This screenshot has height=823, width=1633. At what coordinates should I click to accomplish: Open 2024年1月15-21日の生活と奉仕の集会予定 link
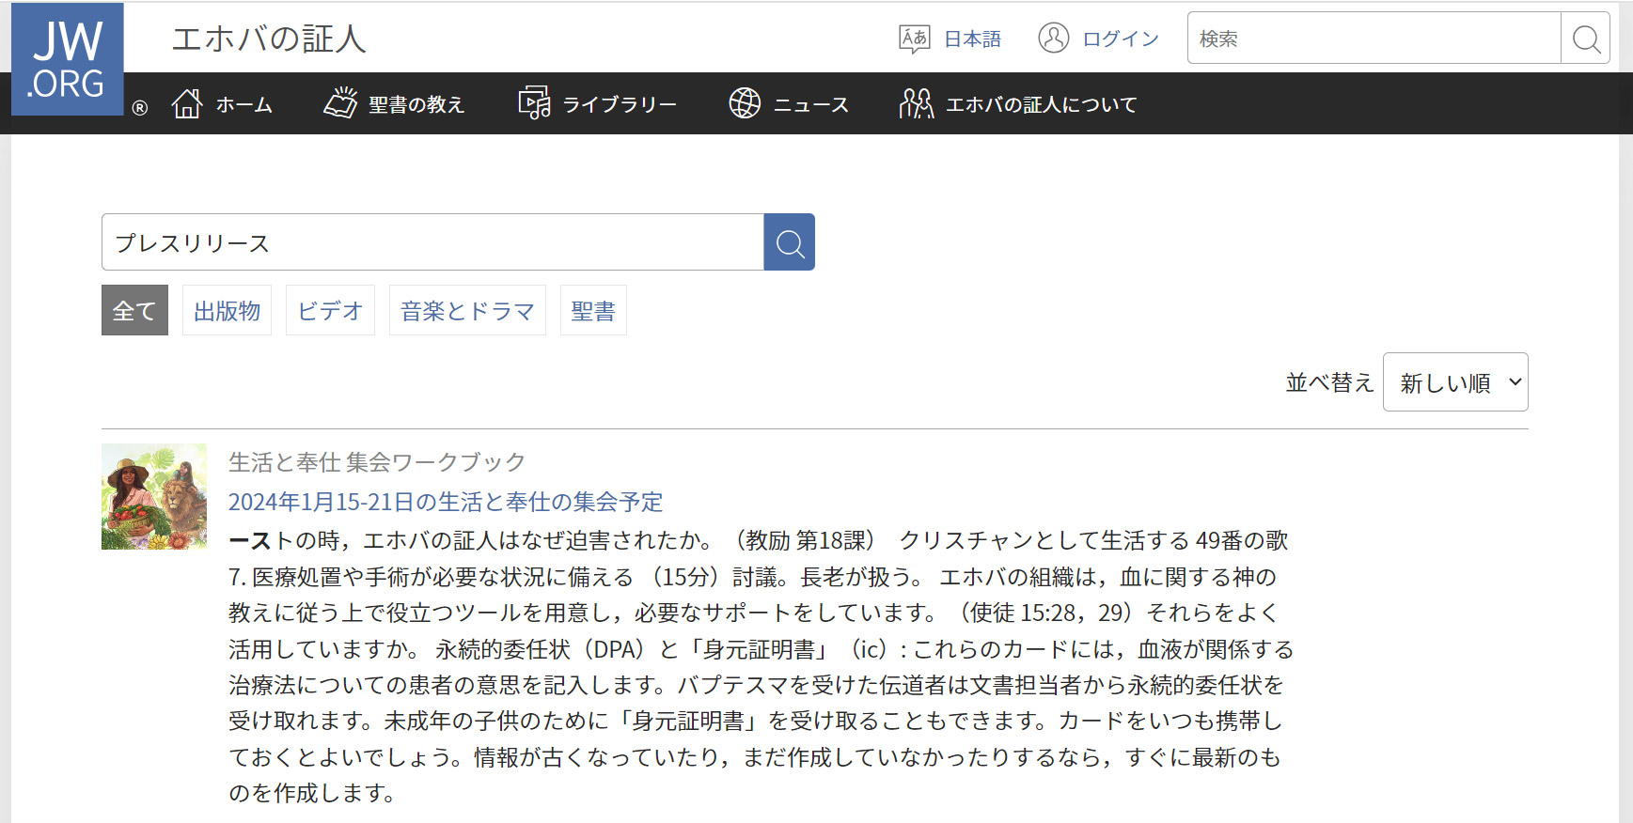click(446, 502)
